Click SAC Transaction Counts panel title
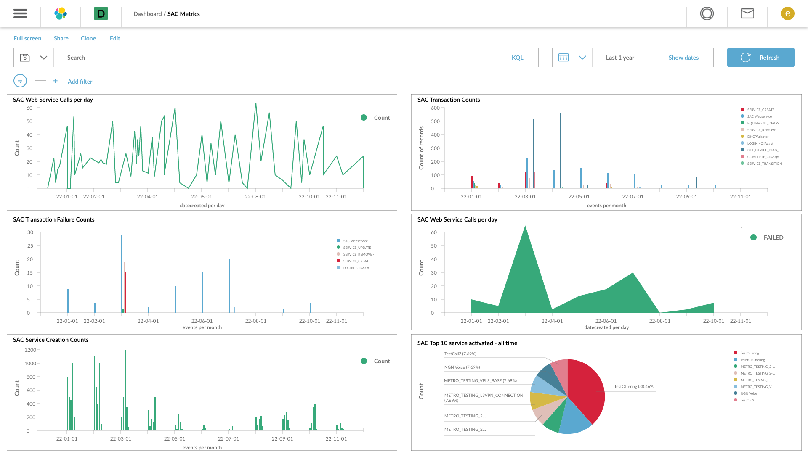 449,100
